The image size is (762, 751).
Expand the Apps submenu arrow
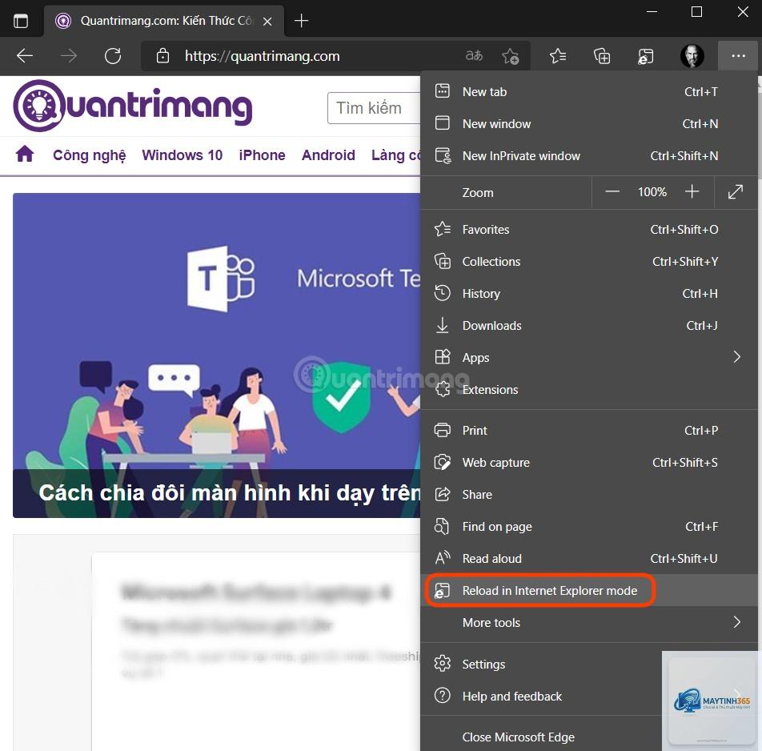point(736,357)
